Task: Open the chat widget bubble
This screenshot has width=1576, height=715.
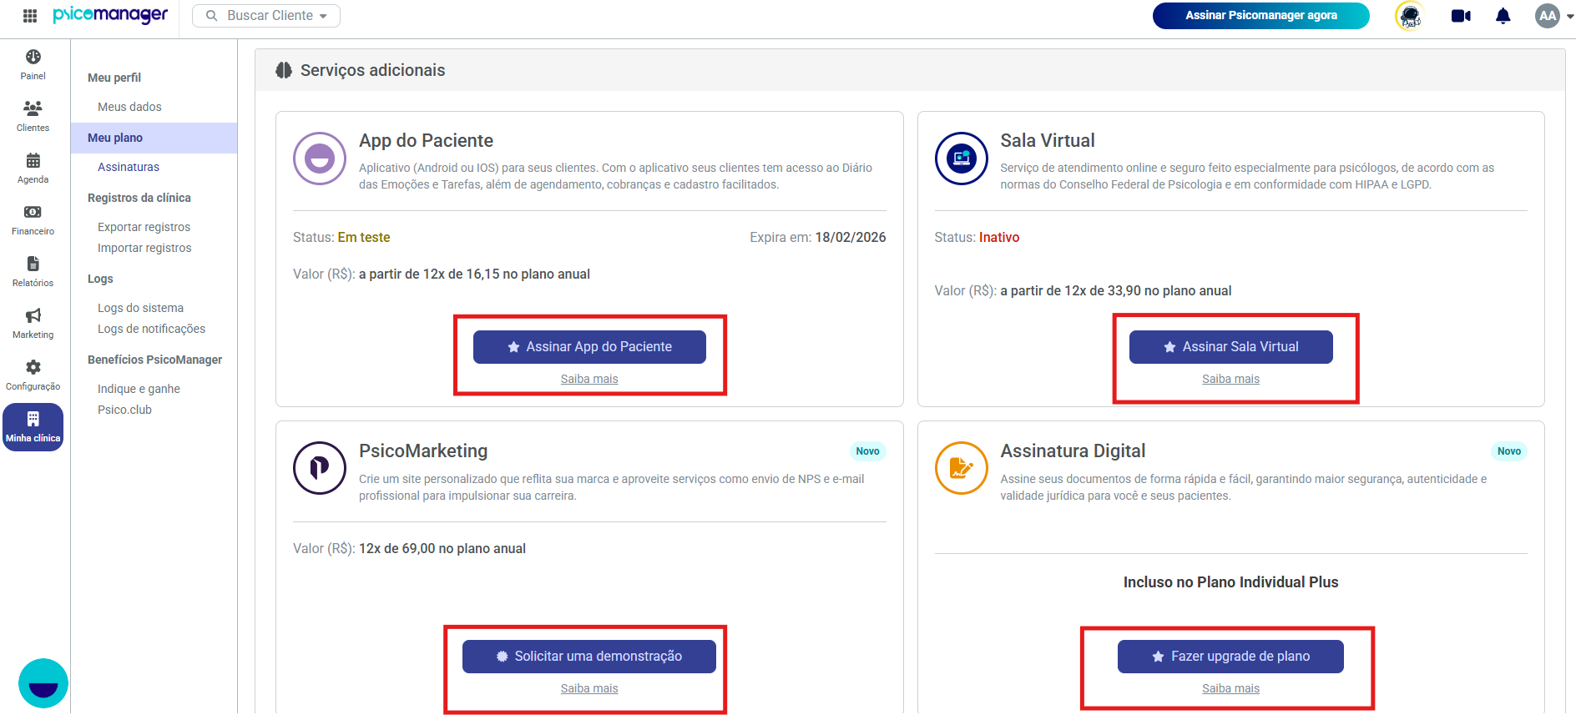Action: 43,683
